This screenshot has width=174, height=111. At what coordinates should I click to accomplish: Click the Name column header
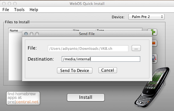pos(14,30)
